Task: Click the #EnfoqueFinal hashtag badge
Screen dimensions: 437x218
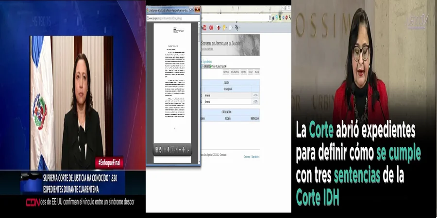Action: coord(109,163)
